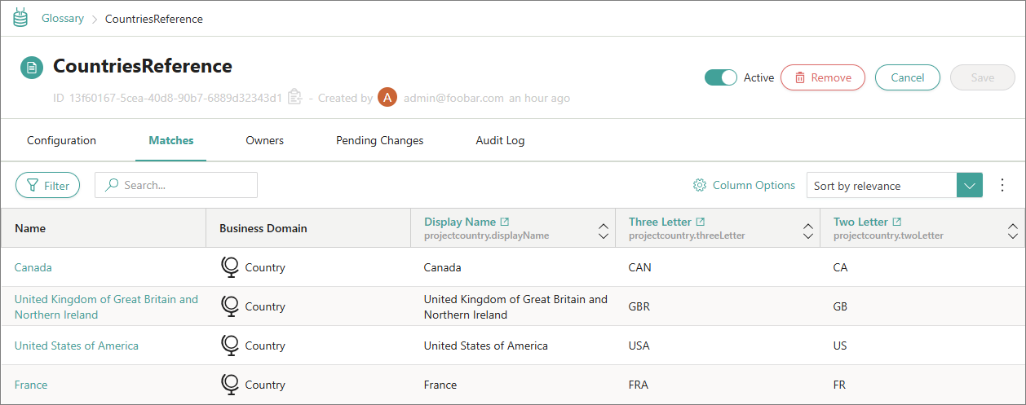The image size is (1026, 405).
Task: Select the 'GBR' three letter cell
Action: click(x=639, y=306)
